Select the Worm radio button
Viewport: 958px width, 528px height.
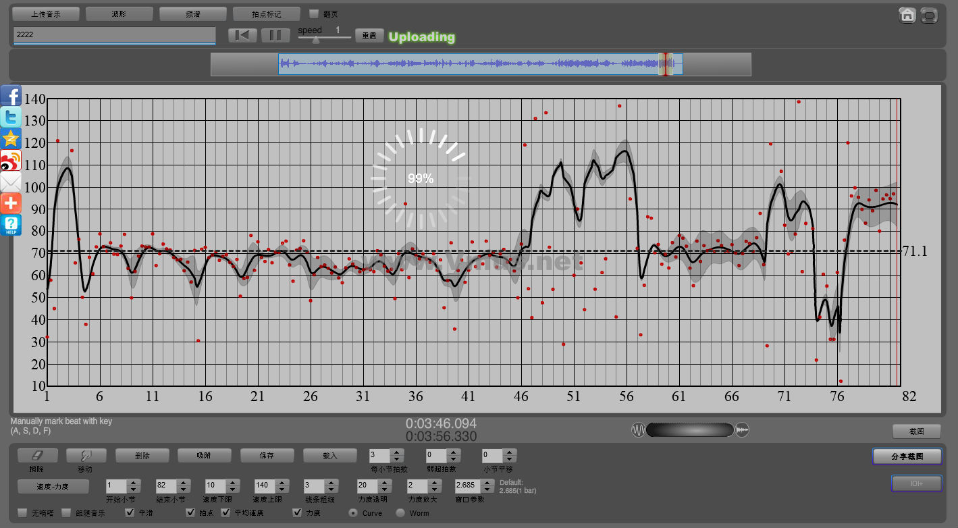(x=400, y=513)
